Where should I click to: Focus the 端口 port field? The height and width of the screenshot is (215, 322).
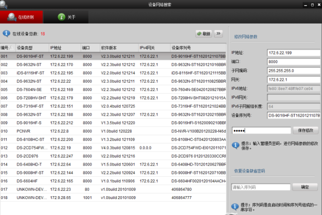pos(293,62)
